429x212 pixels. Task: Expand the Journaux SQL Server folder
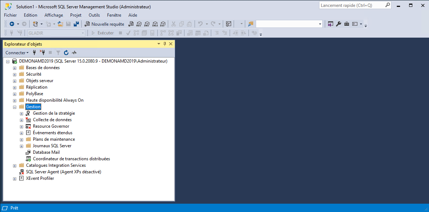point(22,146)
